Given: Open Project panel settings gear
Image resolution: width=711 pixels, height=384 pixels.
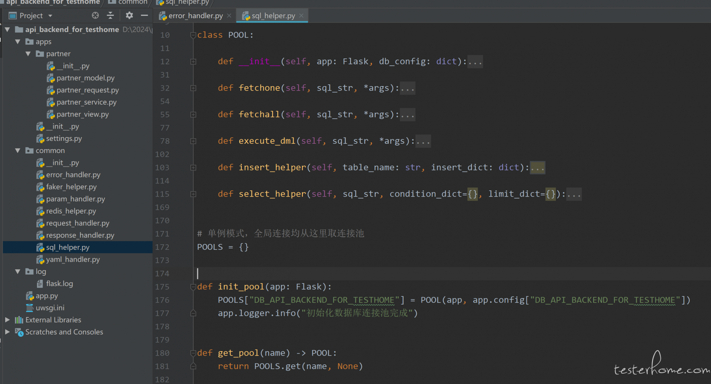Looking at the screenshot, I should [129, 16].
